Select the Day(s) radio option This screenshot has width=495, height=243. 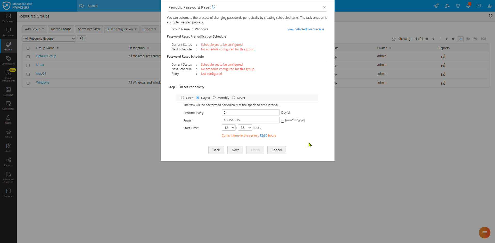point(198,98)
